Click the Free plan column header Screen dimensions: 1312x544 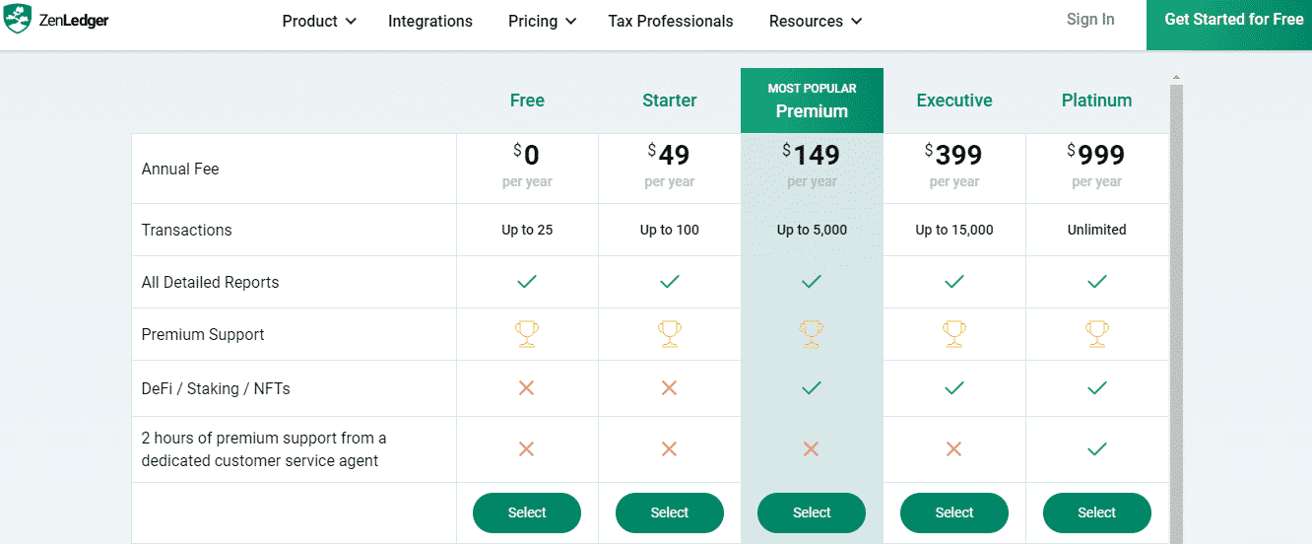point(527,101)
